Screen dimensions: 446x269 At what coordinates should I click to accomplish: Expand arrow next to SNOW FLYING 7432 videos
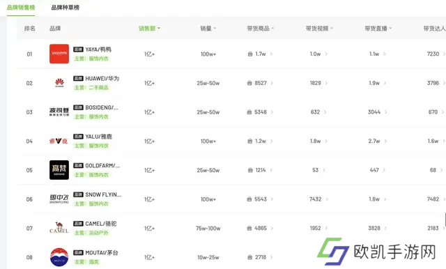coord(327,199)
